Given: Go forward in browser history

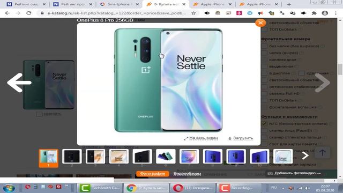Looking at the screenshot, I should coord(18,13).
